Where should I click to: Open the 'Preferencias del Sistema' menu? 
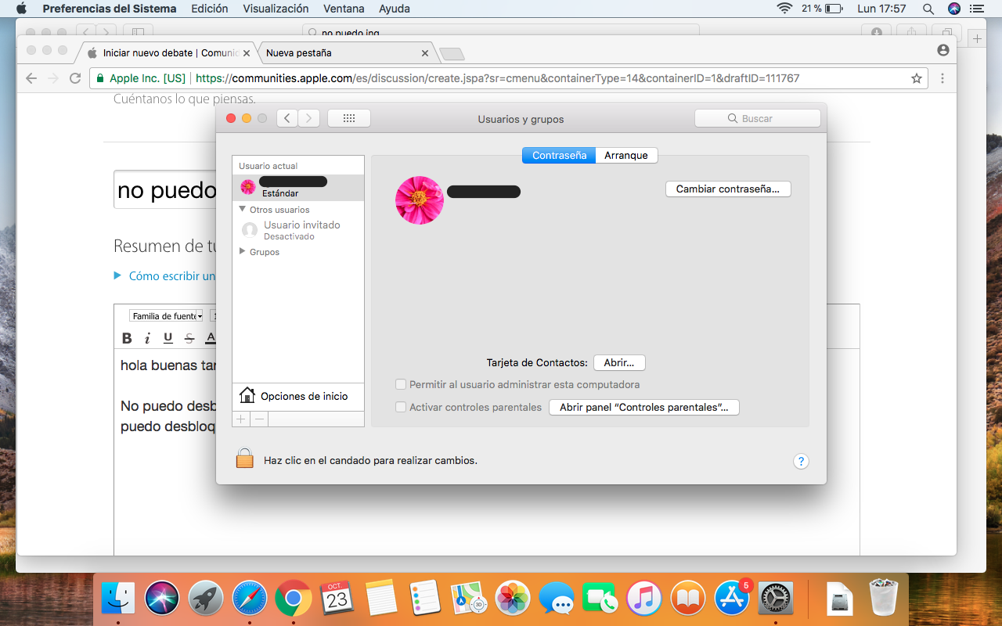[x=110, y=9]
